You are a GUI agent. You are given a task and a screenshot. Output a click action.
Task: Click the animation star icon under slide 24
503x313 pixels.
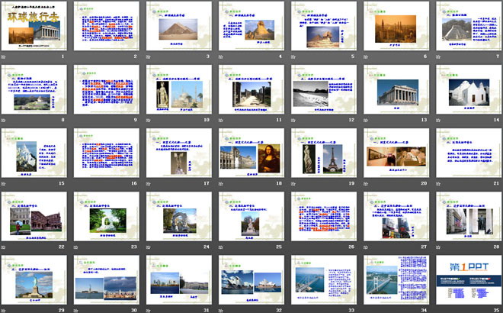pos(148,247)
